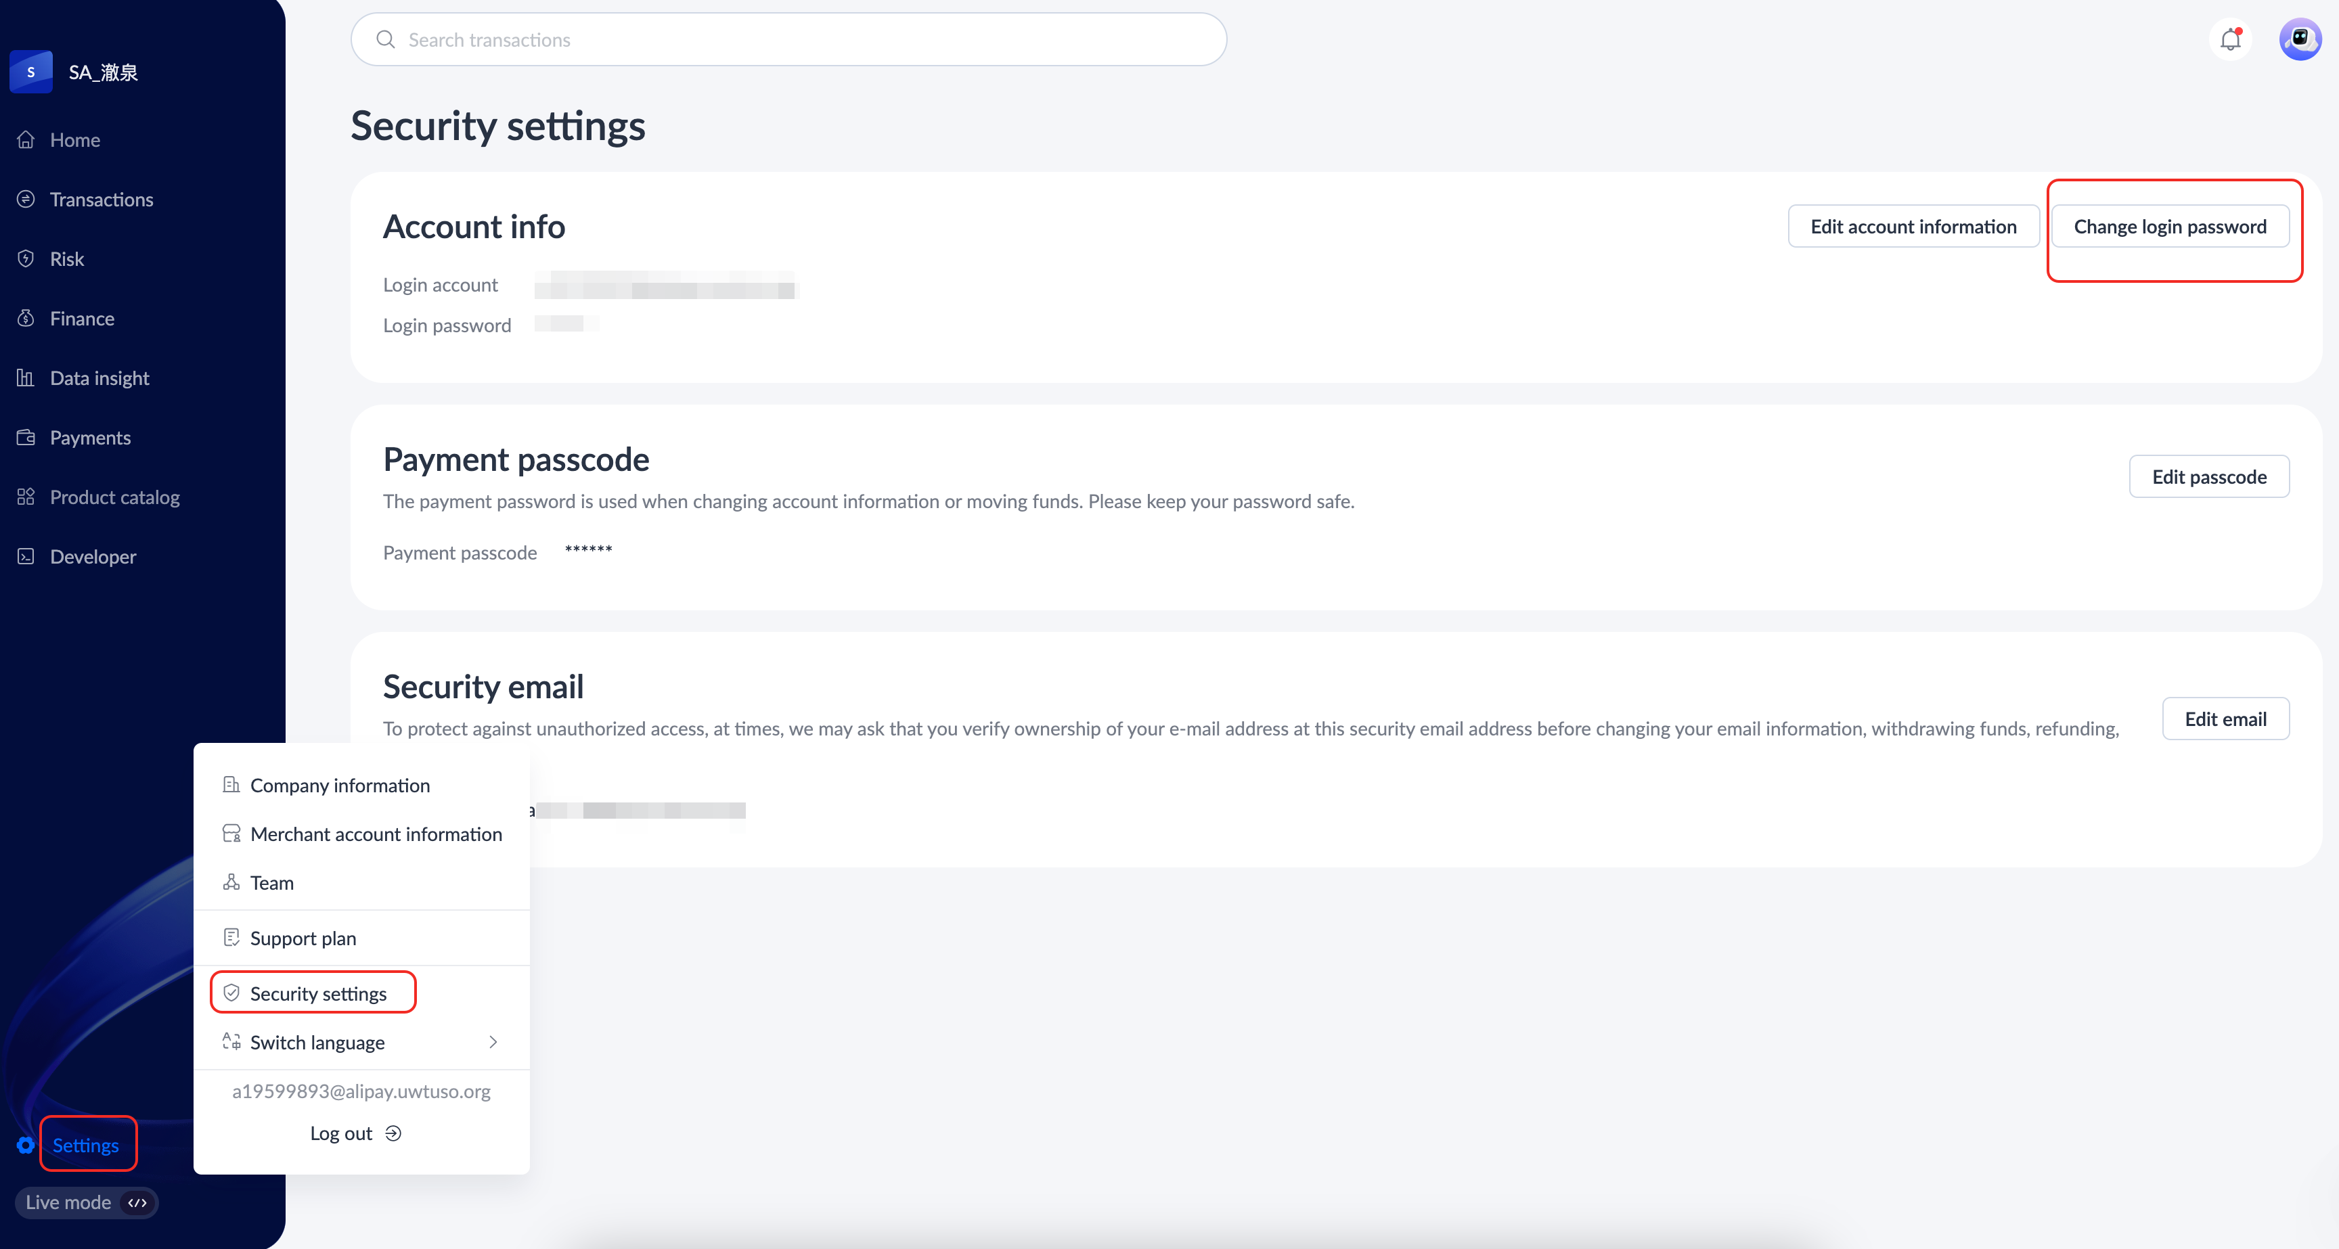Image resolution: width=2339 pixels, height=1249 pixels.
Task: Click the notification bell icon
Action: [2230, 40]
